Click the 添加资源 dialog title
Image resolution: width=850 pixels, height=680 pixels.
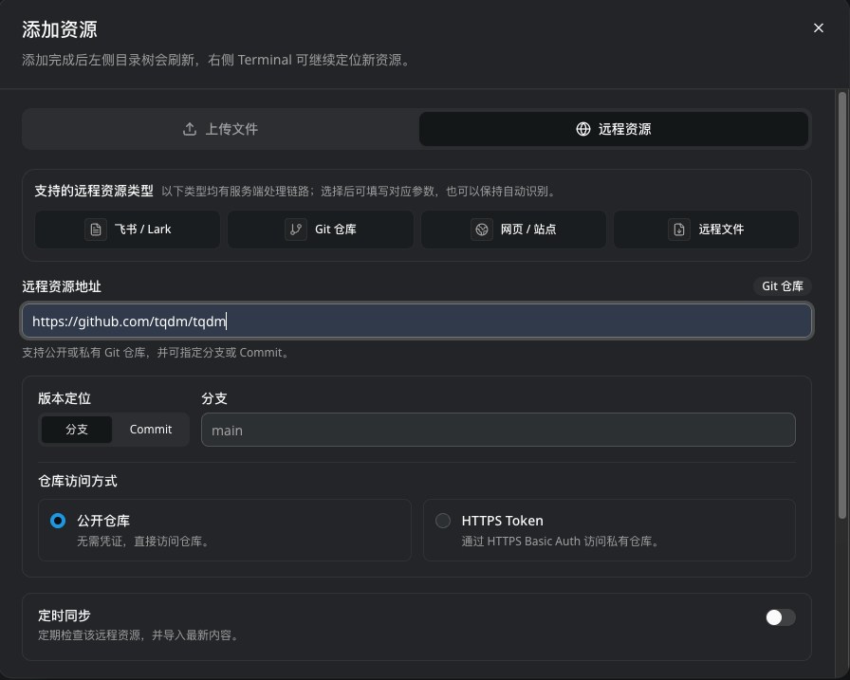(60, 29)
